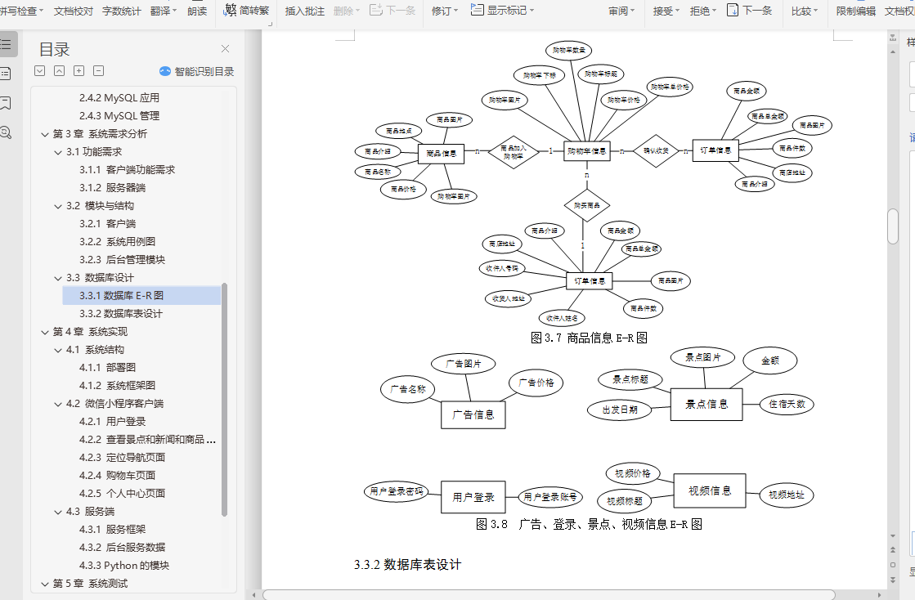The height and width of the screenshot is (600, 915).
Task: Click the document vertical scrollbar thumb
Action: point(893,226)
